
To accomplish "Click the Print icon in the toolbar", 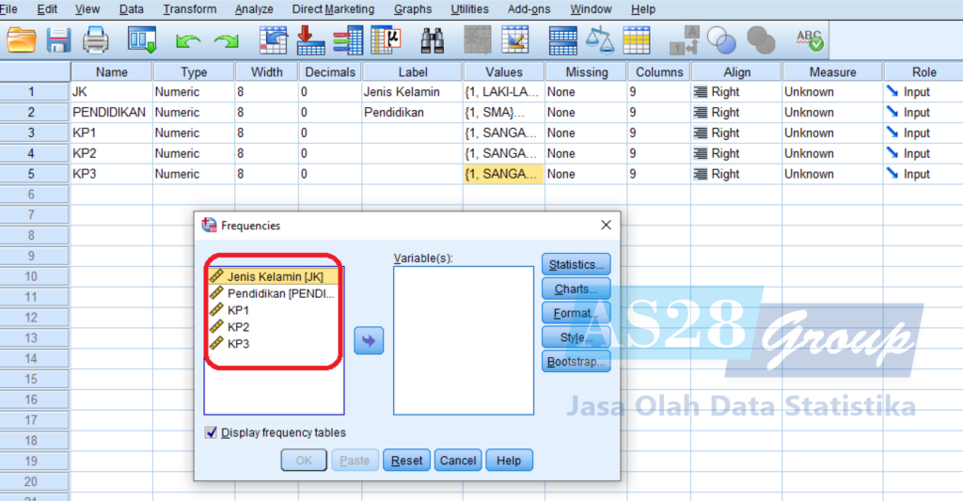I will click(96, 40).
